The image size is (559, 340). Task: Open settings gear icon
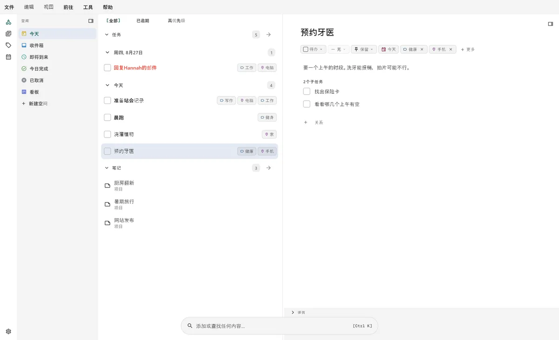(8, 332)
